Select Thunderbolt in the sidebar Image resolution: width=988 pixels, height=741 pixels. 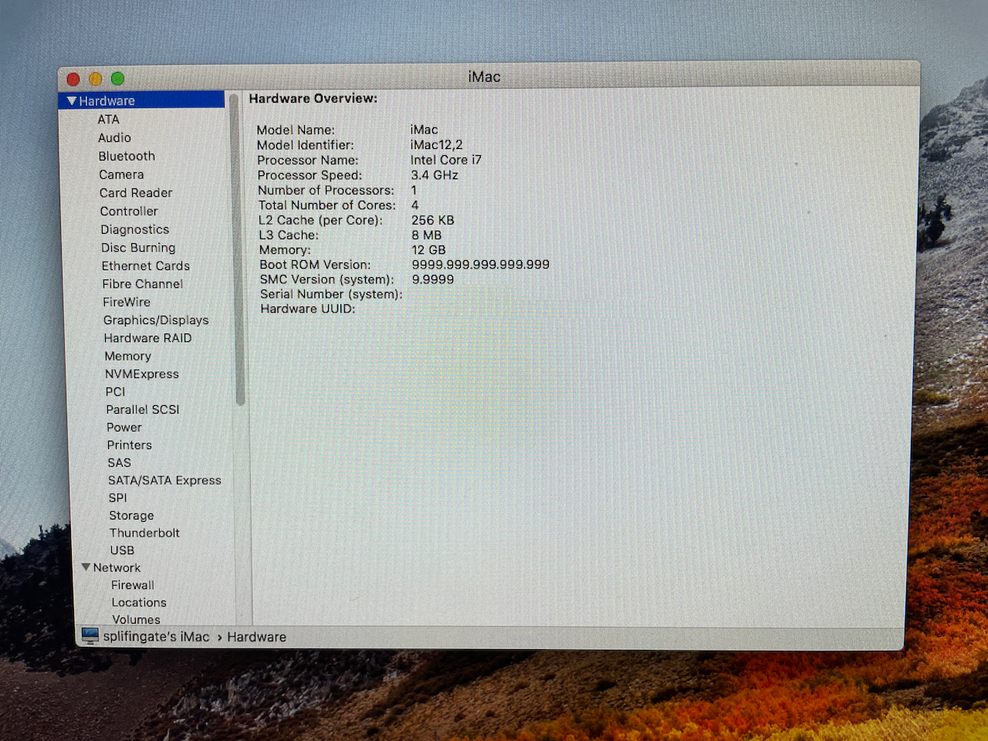[144, 533]
